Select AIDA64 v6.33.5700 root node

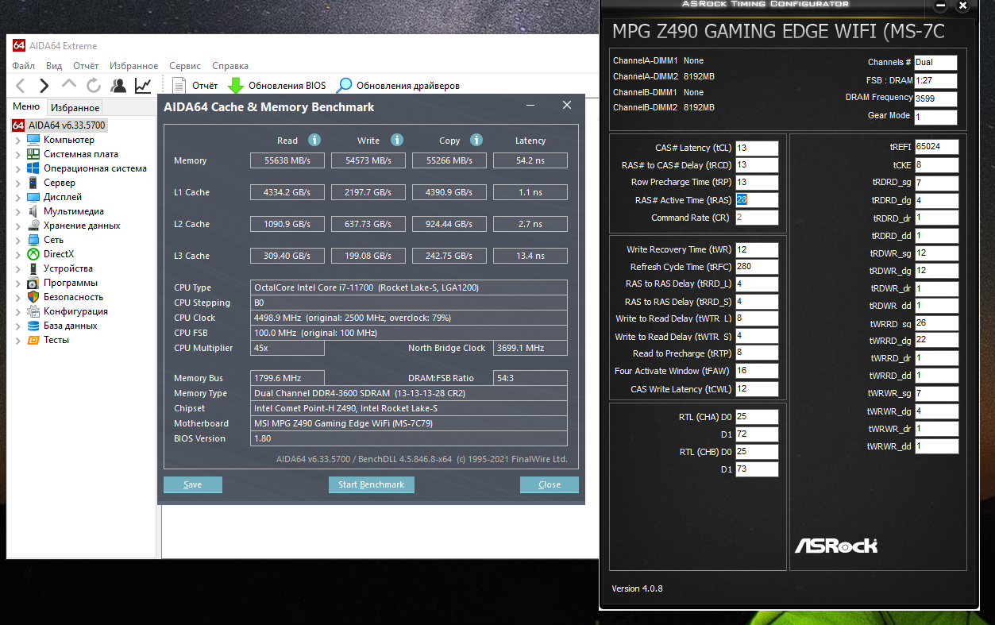(59, 125)
